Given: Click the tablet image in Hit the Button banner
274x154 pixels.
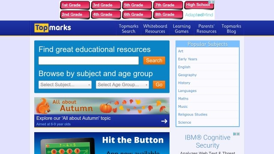Looking at the screenshot, I should [68, 146].
